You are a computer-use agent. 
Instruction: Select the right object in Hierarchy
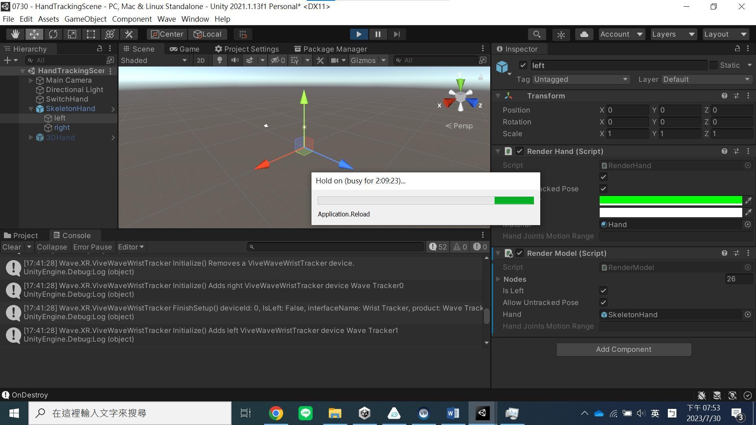[62, 127]
